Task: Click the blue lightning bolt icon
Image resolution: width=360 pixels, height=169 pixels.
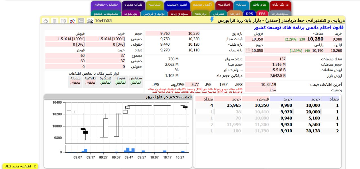Action: 212,19
